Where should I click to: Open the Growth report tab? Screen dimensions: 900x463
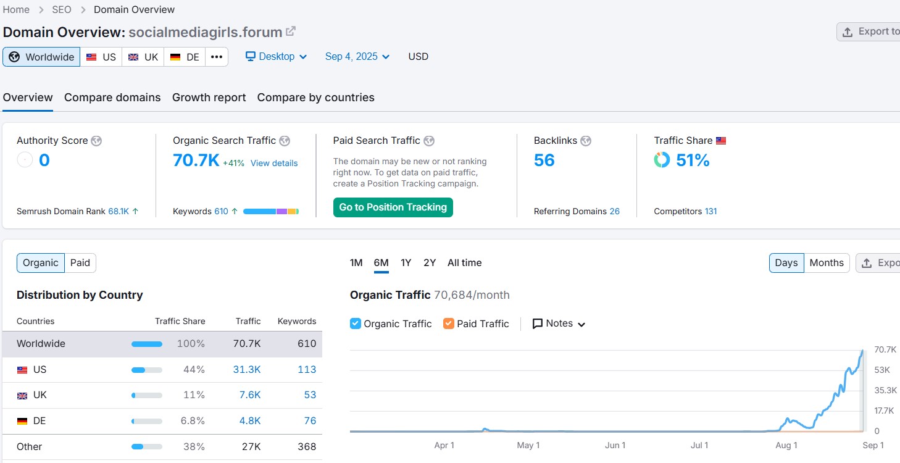pos(209,98)
